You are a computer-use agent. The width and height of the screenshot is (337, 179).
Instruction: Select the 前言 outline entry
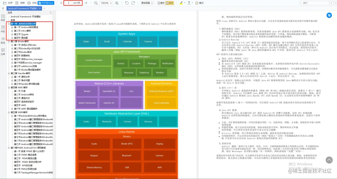coord(13,20)
